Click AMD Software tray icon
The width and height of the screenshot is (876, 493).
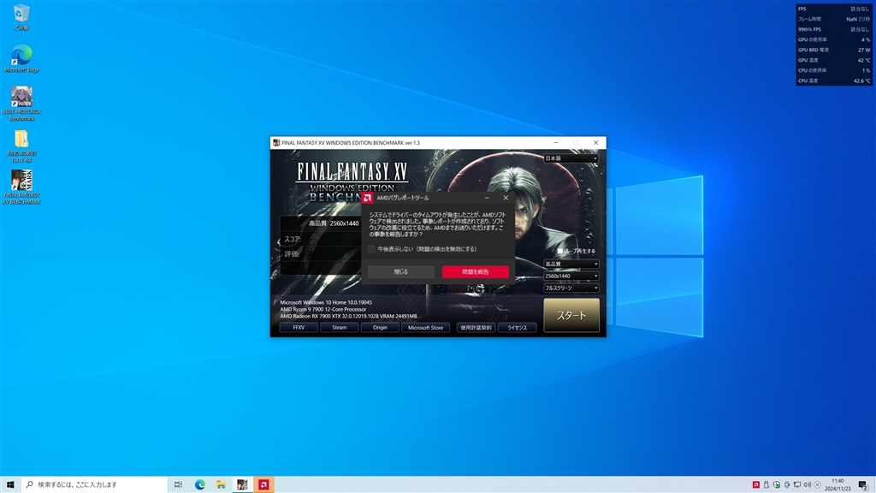coord(756,484)
